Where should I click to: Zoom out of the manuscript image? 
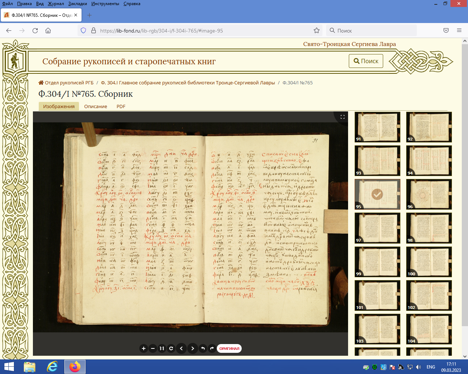point(153,348)
